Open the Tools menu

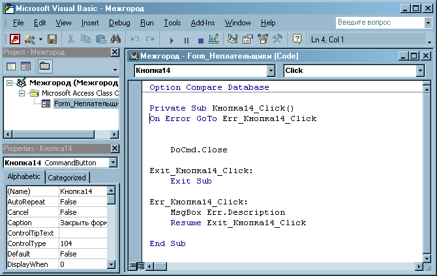coord(172,23)
